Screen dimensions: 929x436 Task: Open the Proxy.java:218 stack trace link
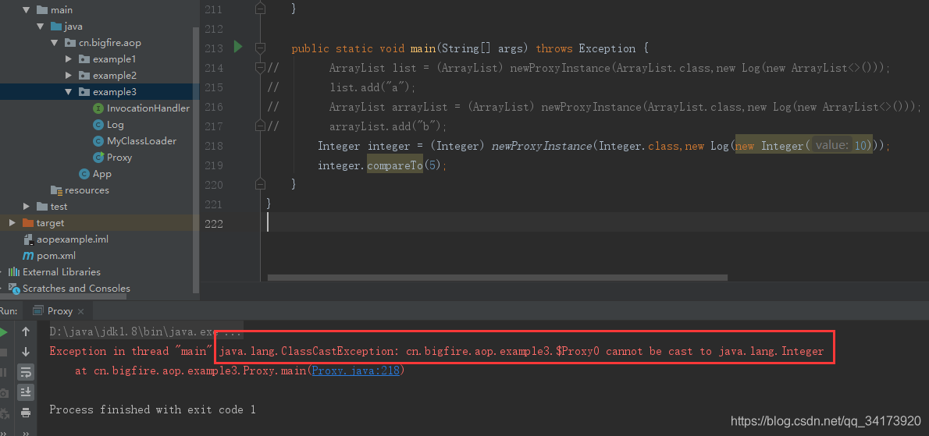coord(355,371)
